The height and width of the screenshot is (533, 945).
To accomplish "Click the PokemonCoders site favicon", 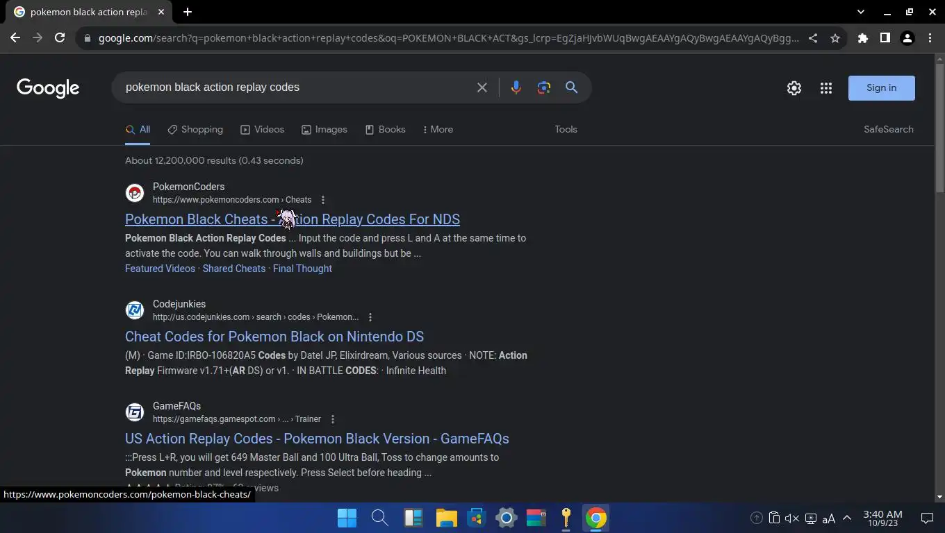I will pyautogui.click(x=135, y=193).
